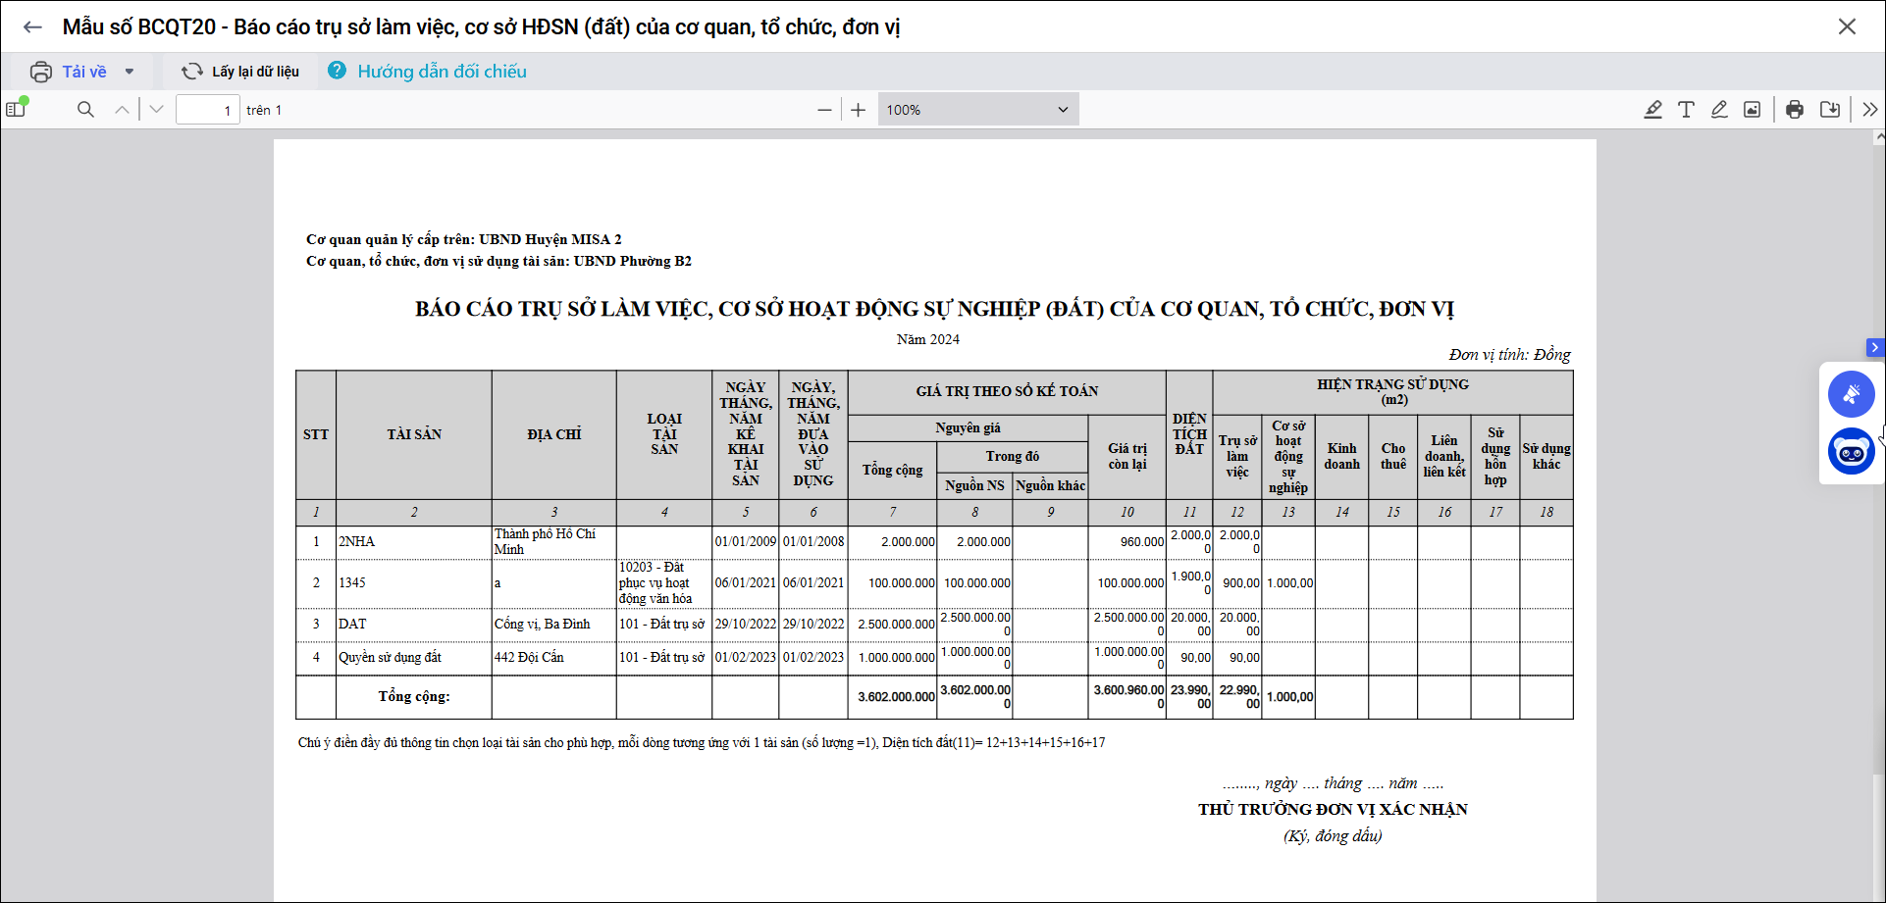Screen dimensions: 1886x903
Task: Click the page number input field
Action: (208, 110)
